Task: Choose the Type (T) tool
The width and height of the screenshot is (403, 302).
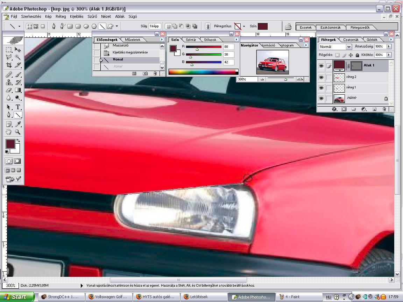Action: tap(18, 107)
